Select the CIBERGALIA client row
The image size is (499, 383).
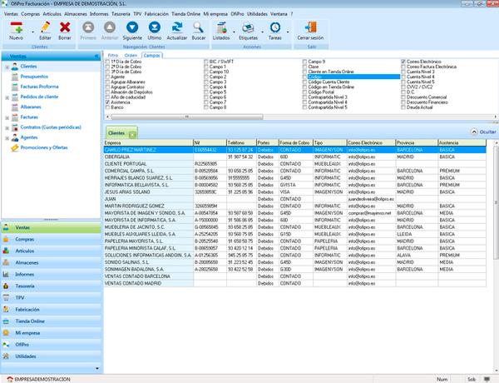coord(119,156)
